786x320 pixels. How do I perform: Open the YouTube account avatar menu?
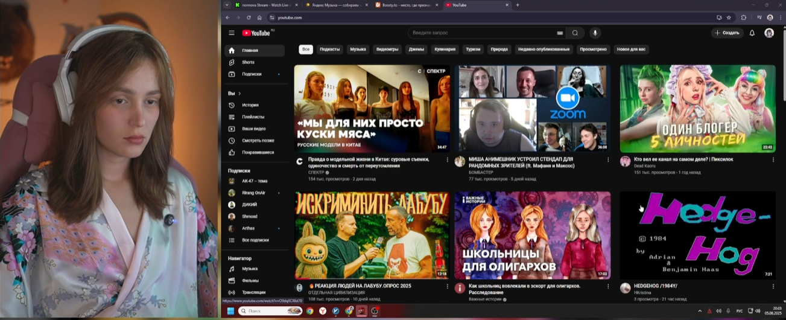pos(769,33)
